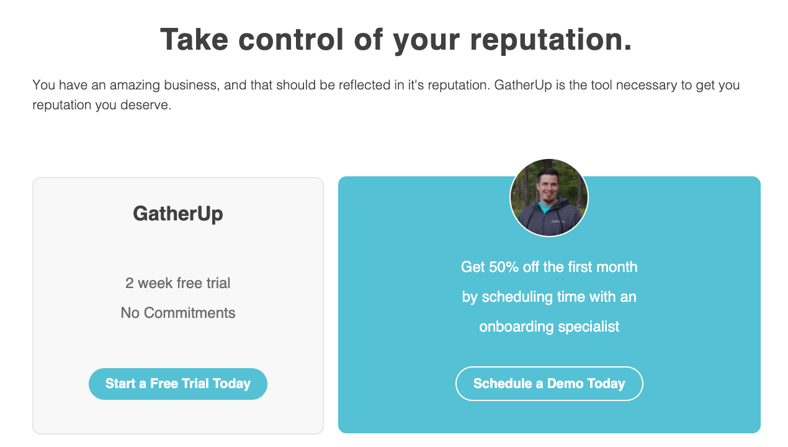Click the Schedule a Demo button outline
The width and height of the screenshot is (788, 447).
tap(549, 368)
